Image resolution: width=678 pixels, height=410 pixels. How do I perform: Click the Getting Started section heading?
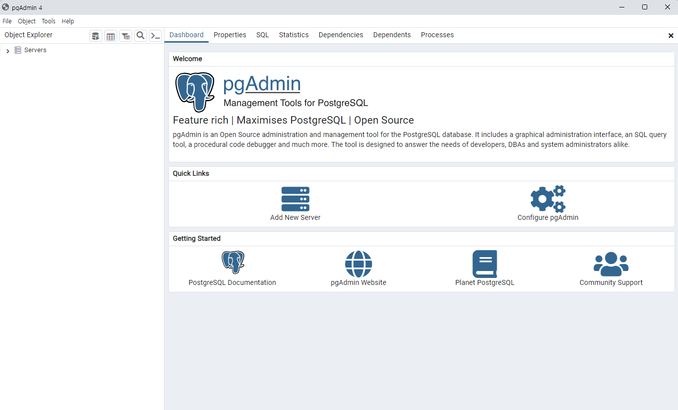click(197, 238)
